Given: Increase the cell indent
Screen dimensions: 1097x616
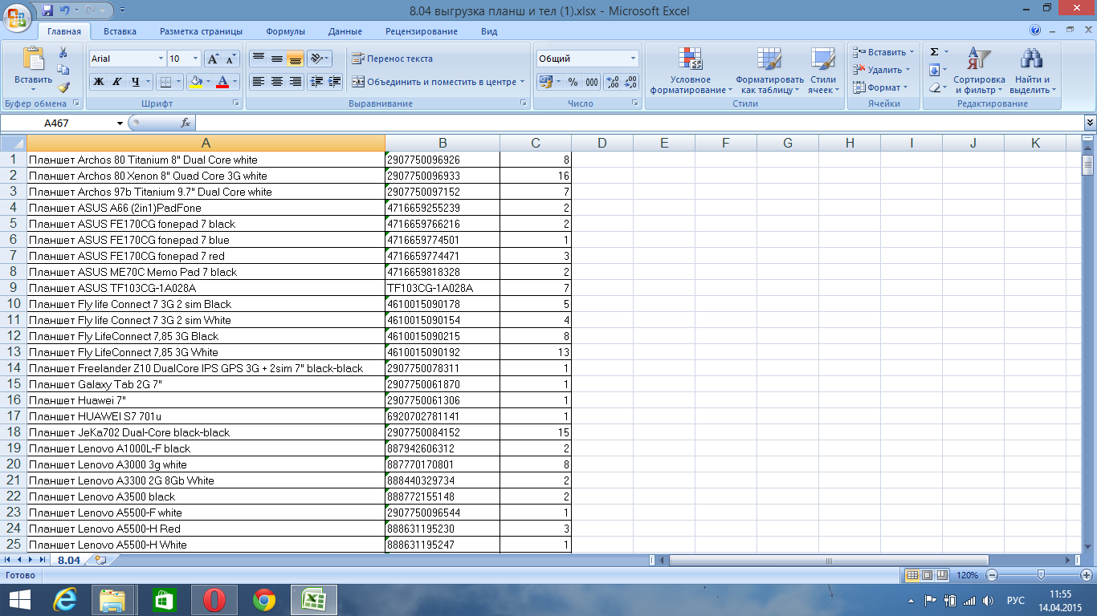Looking at the screenshot, I should 335,82.
